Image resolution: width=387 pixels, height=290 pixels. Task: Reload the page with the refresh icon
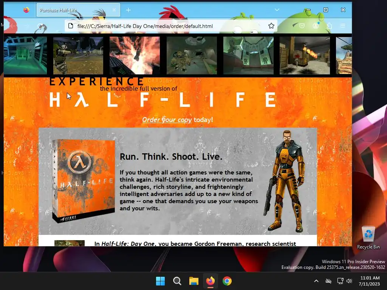[40, 26]
